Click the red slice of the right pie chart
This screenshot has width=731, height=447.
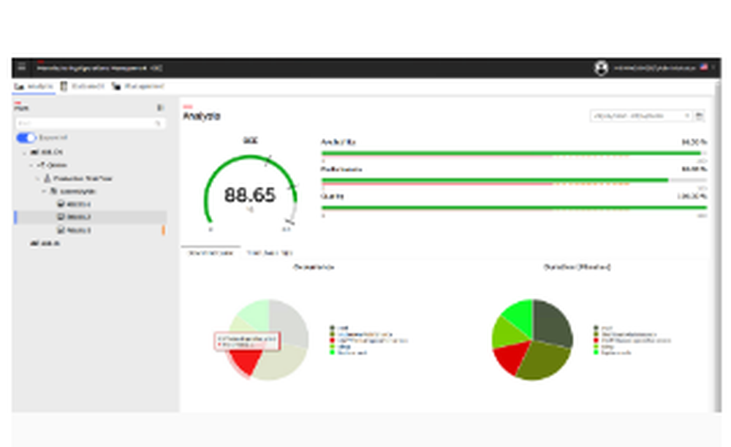[510, 356]
